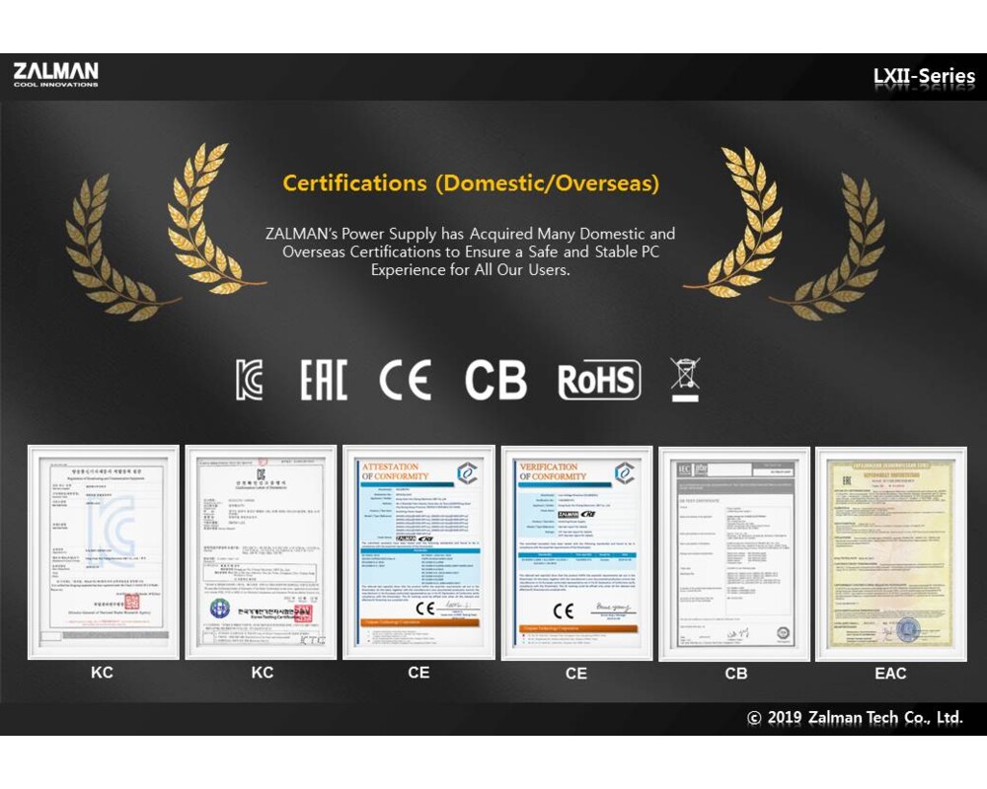Select the CE mark icon
The width and height of the screenshot is (987, 789).
(x=406, y=380)
